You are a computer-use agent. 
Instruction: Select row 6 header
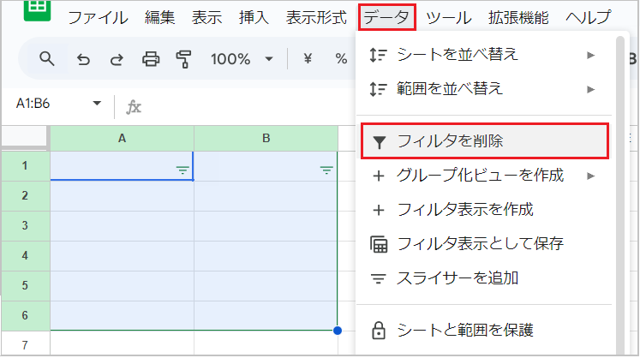(x=26, y=315)
